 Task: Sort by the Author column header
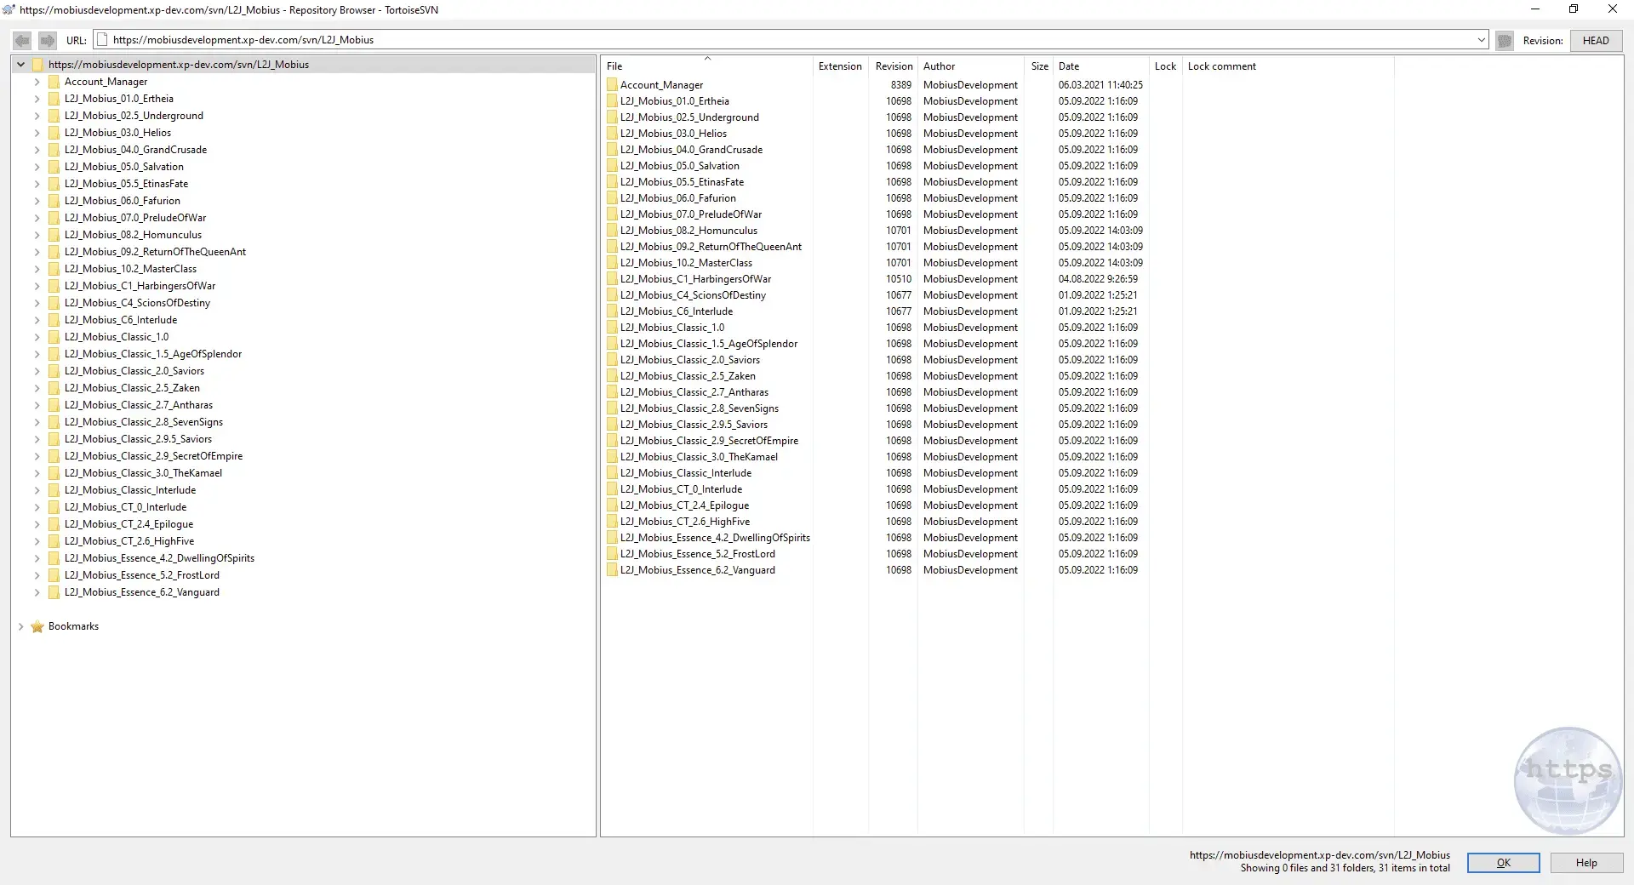[x=970, y=66]
